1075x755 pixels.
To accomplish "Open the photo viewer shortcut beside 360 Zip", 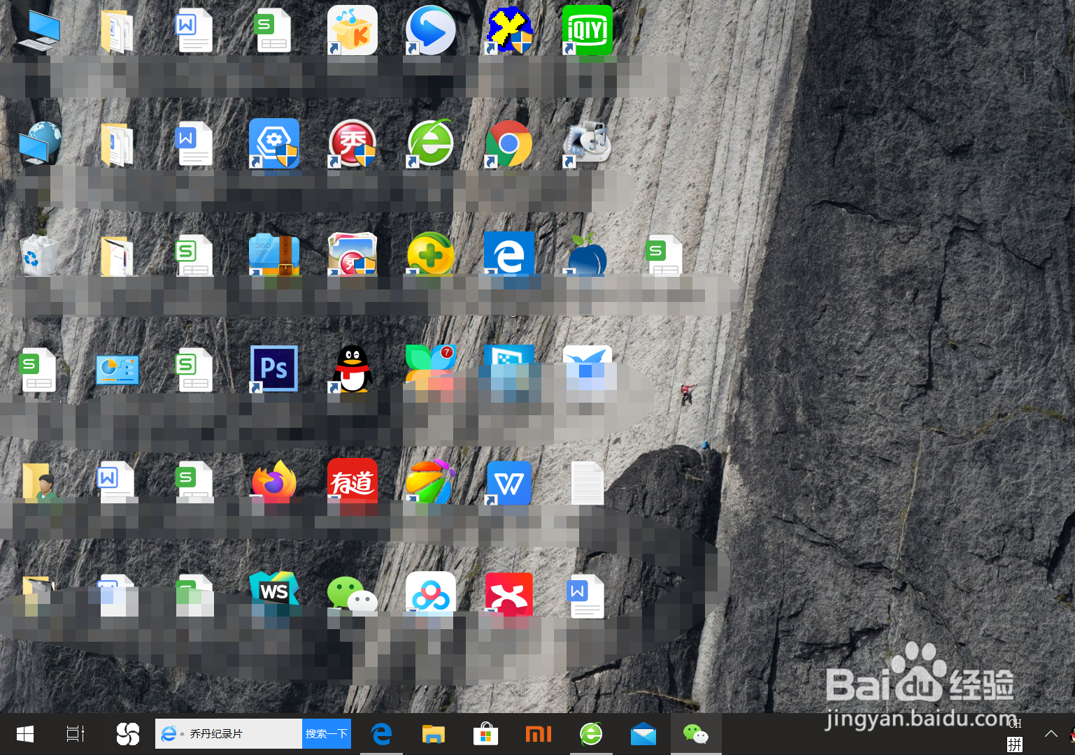I will pyautogui.click(x=353, y=255).
